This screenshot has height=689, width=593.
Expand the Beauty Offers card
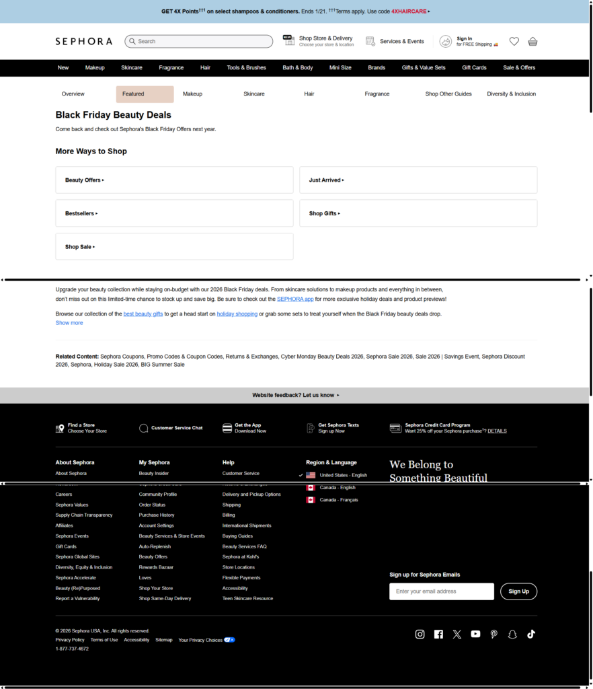click(x=83, y=180)
